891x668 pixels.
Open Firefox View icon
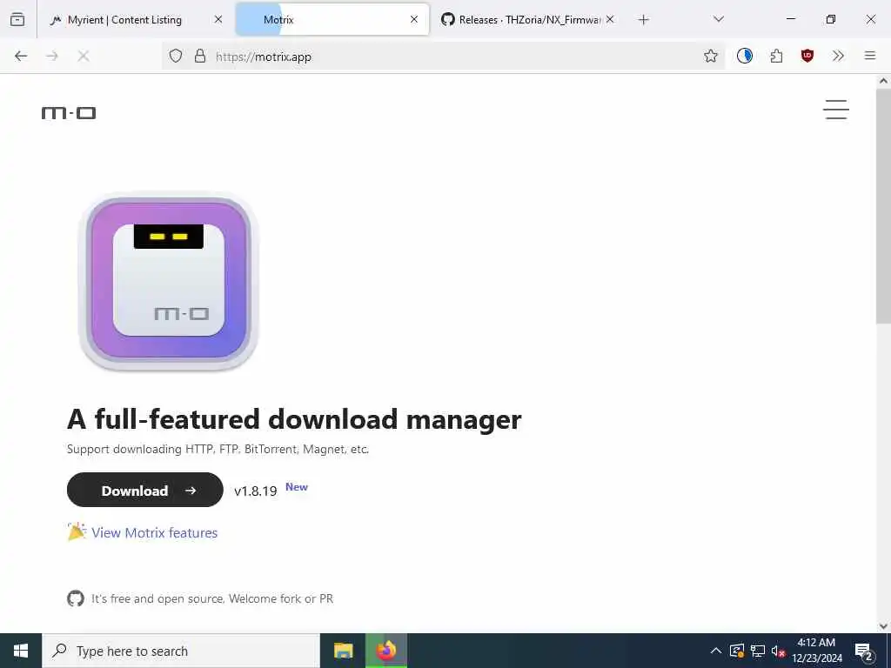click(17, 20)
